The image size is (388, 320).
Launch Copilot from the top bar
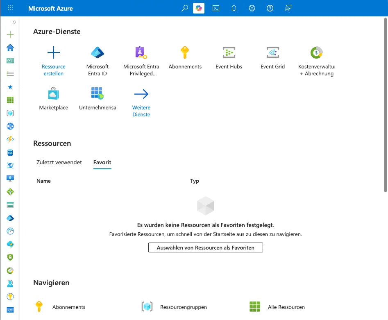(x=199, y=8)
